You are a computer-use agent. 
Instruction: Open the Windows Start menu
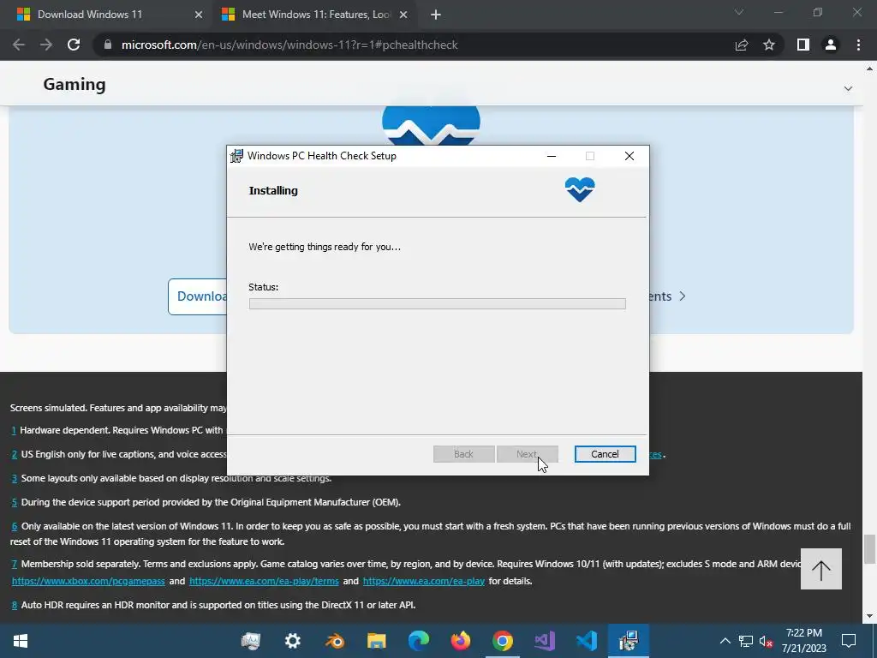coord(21,641)
